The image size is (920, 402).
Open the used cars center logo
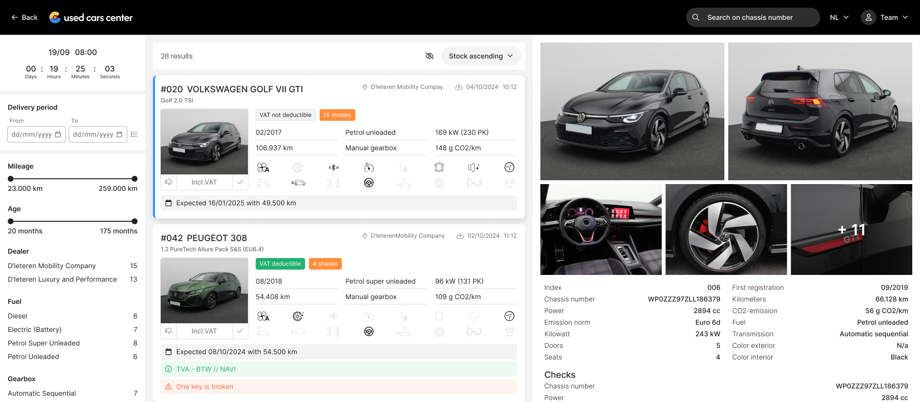pos(91,17)
